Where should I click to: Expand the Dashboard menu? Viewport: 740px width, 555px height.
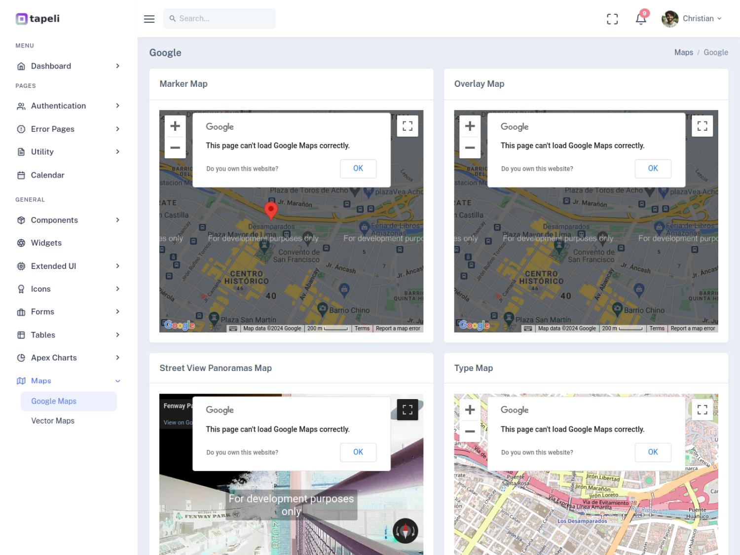pyautogui.click(x=69, y=66)
